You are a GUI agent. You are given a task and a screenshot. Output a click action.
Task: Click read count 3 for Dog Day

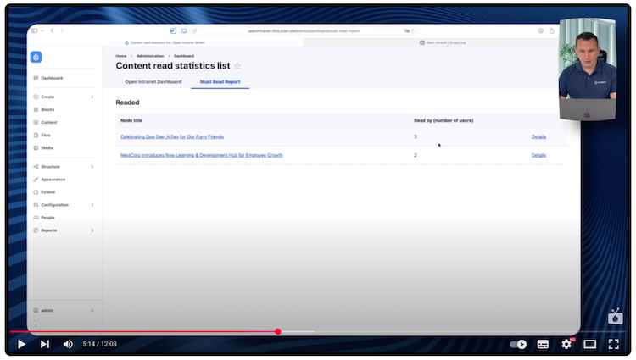tap(416, 137)
